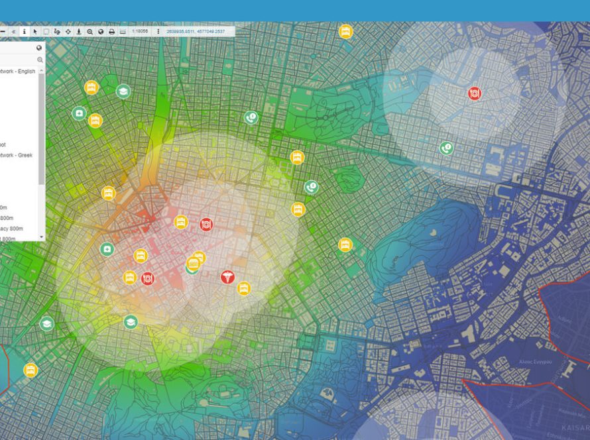Select the 'Network - English' layer entry
This screenshot has height=440, width=590.
point(17,71)
